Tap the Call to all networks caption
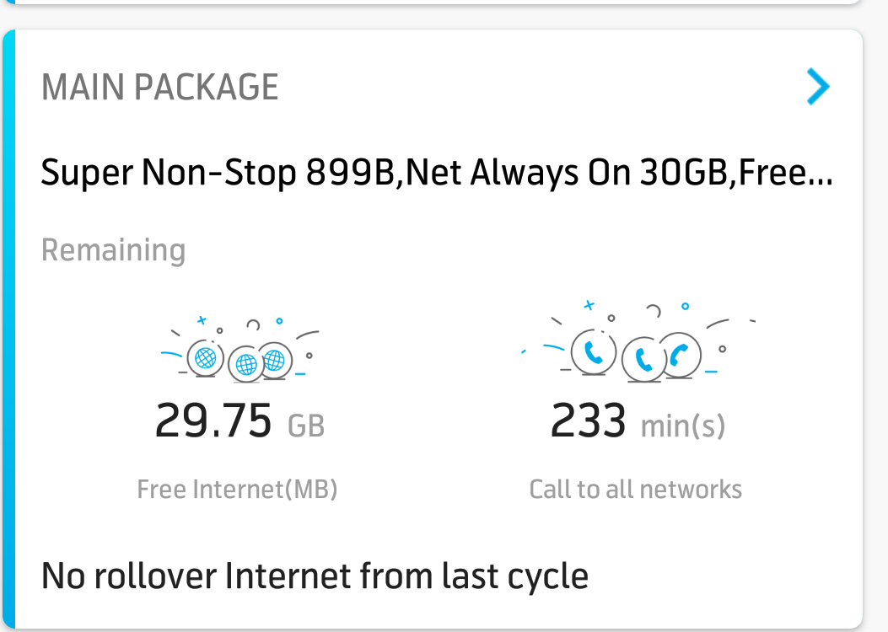The height and width of the screenshot is (632, 888). 635,490
